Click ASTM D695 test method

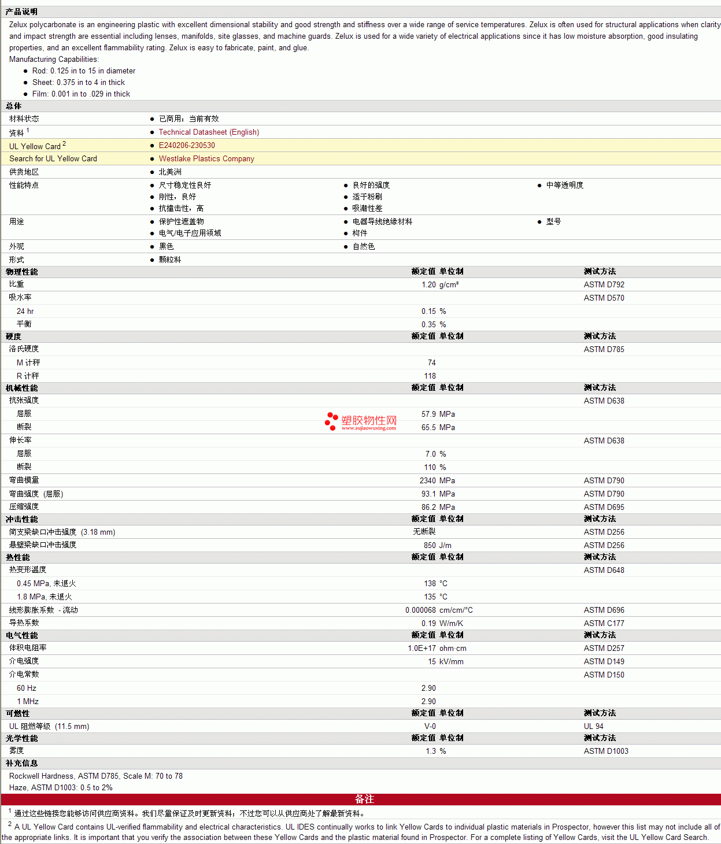pos(604,507)
